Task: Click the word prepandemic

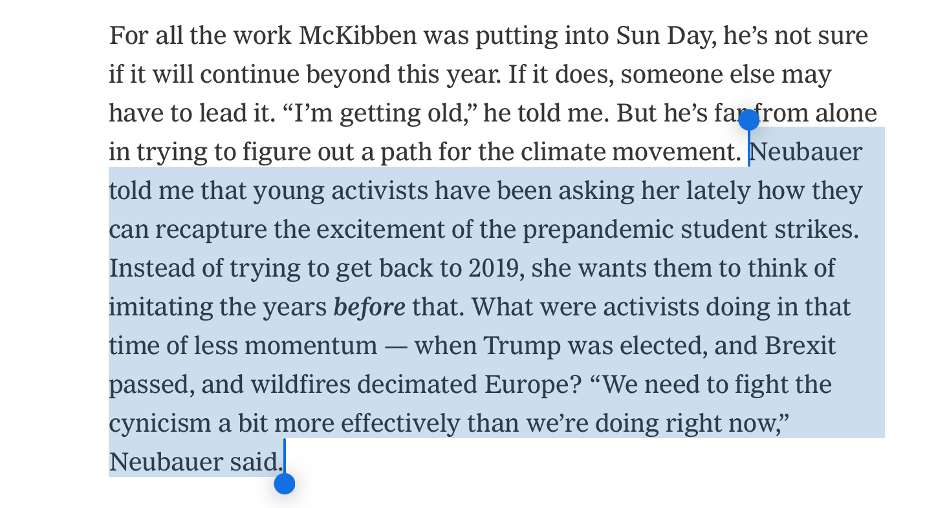Action: point(598,229)
